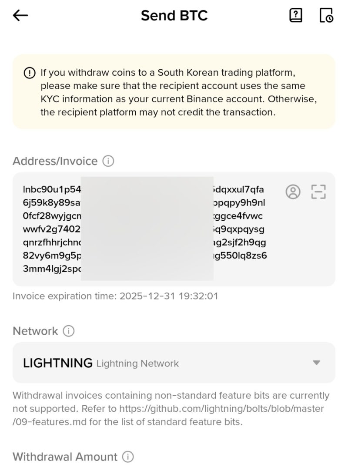Select the LIGHTNING Lightning Network option
This screenshot has width=348, height=468.
pos(100,362)
